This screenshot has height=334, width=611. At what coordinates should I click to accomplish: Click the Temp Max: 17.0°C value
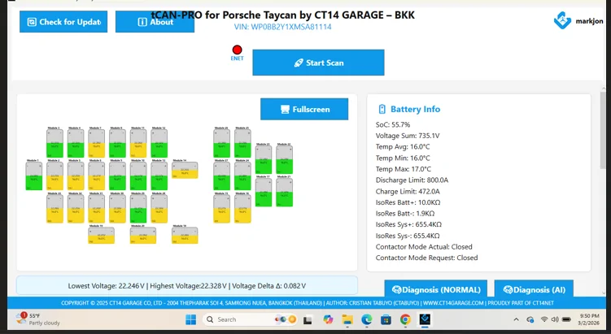[404, 169]
